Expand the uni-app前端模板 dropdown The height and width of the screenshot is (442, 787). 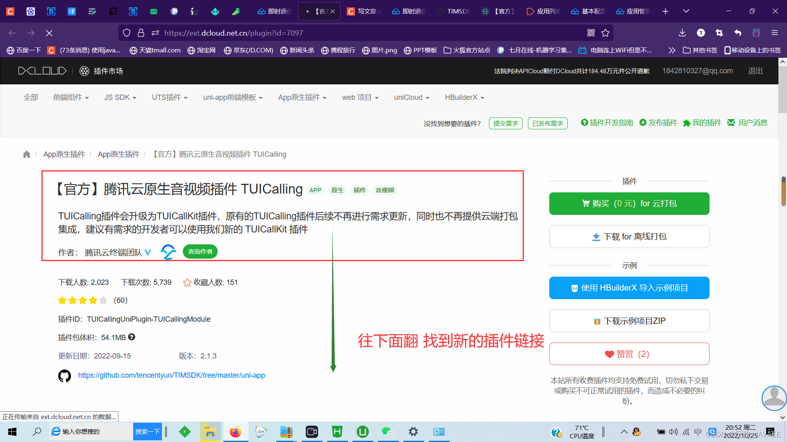(x=233, y=97)
